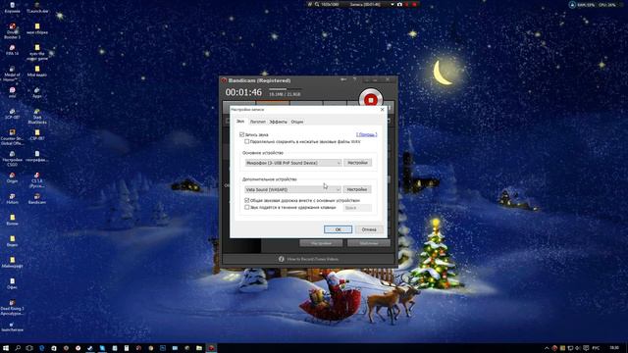
Task: Enable sound while holding key checkbox
Action: [247, 207]
